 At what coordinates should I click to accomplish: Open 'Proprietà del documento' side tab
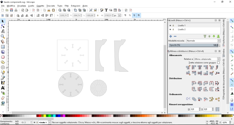coord(223,79)
